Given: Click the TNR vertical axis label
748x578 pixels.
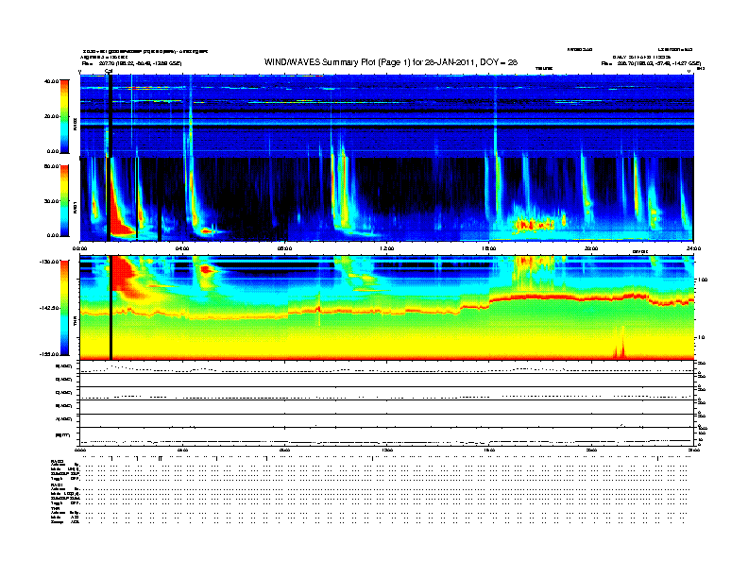Looking at the screenshot, I should 75,323.
